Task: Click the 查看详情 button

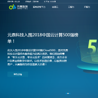Action: (18, 74)
